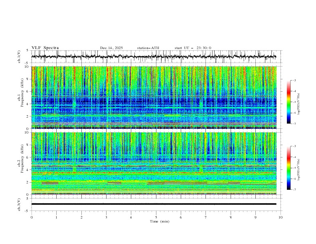Select the "start UT = 23:30:0" text

coord(193,48)
